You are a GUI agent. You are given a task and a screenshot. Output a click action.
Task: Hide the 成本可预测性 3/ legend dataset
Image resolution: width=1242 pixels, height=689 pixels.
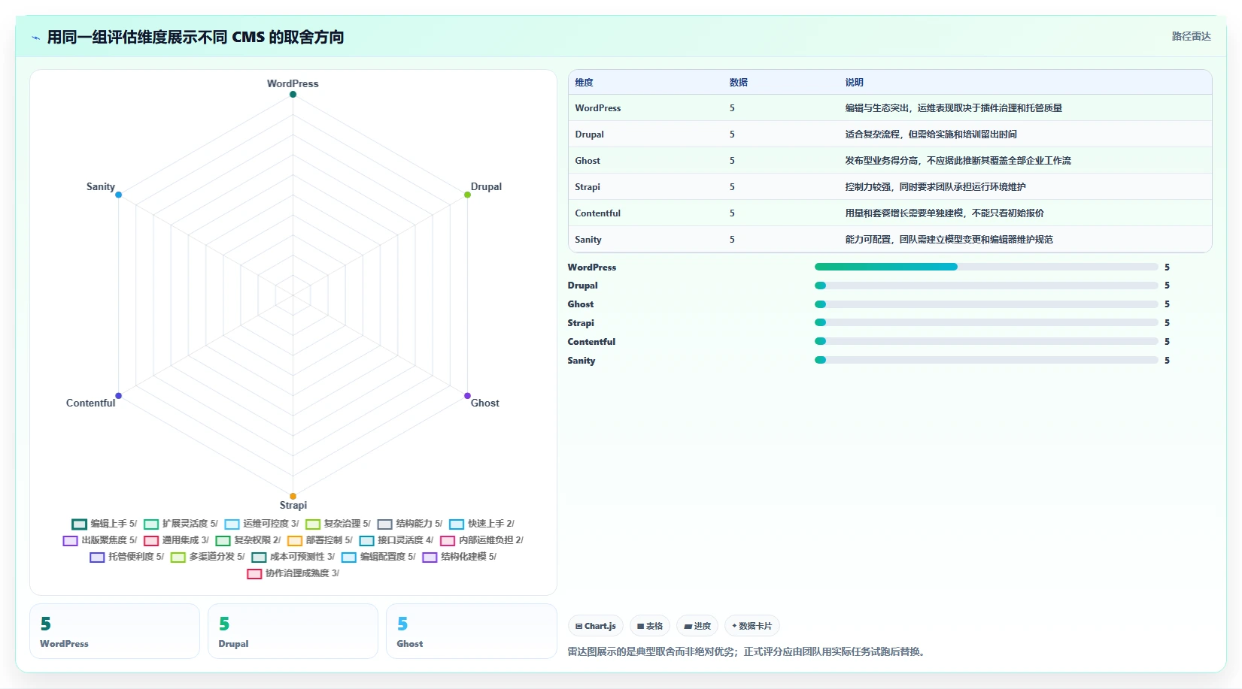click(293, 557)
